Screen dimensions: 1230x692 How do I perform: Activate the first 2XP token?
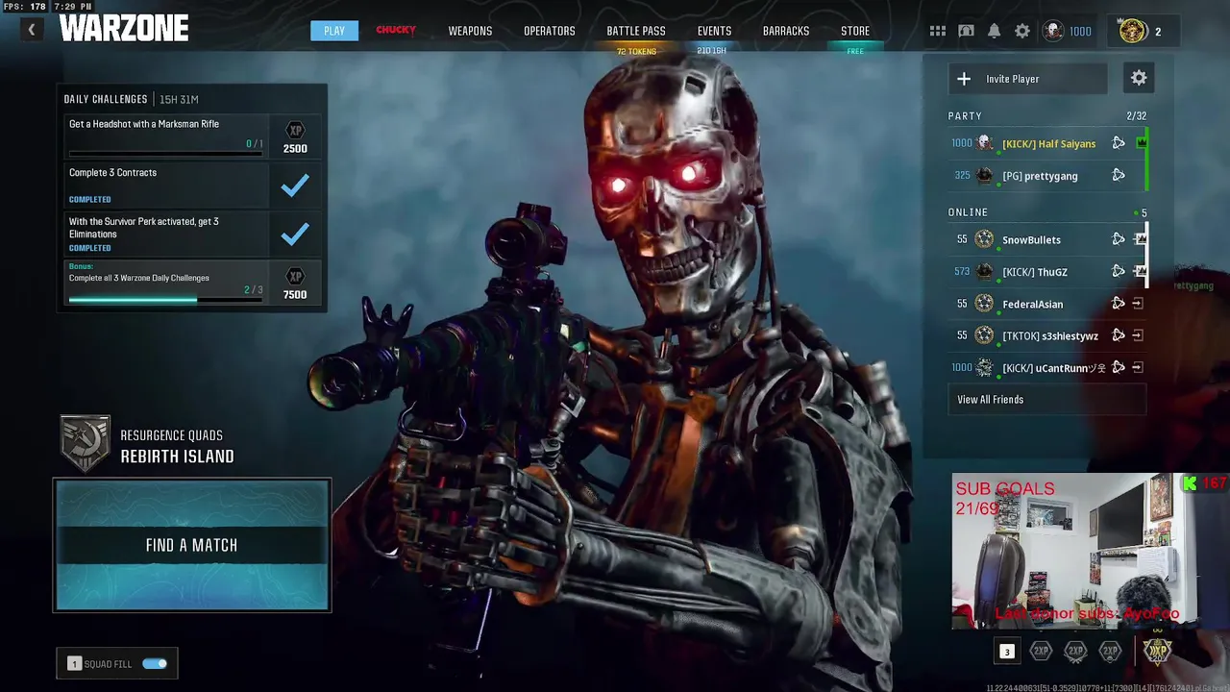(x=1041, y=652)
